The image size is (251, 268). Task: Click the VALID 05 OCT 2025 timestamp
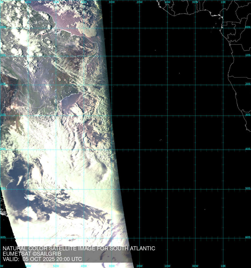(42, 259)
